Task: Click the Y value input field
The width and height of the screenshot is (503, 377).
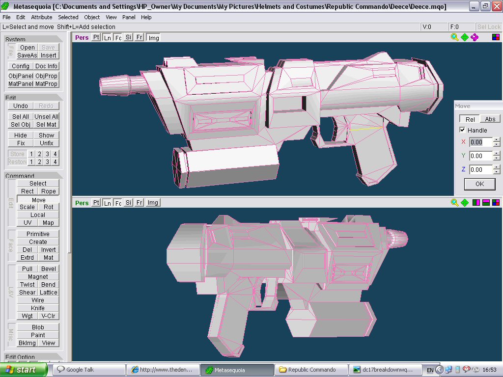Action: pyautogui.click(x=480, y=156)
